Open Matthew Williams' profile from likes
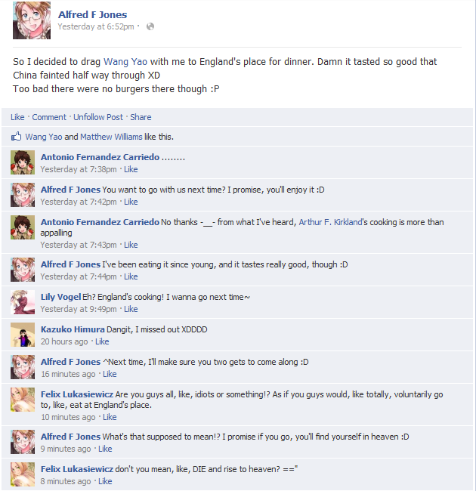This screenshot has height=491, width=476. tap(111, 137)
